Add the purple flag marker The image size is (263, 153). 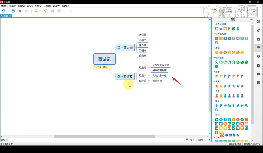234,76
